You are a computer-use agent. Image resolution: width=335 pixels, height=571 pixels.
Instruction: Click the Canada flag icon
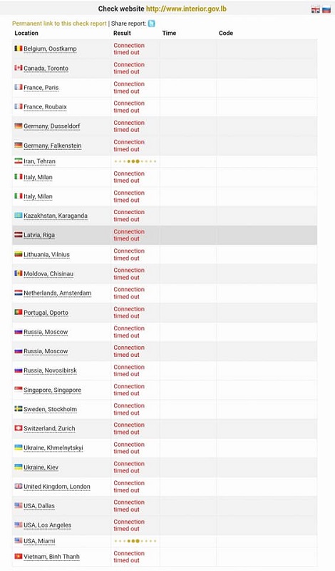coord(19,67)
